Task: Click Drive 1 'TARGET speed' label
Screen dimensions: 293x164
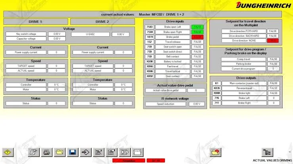Action: (26, 66)
